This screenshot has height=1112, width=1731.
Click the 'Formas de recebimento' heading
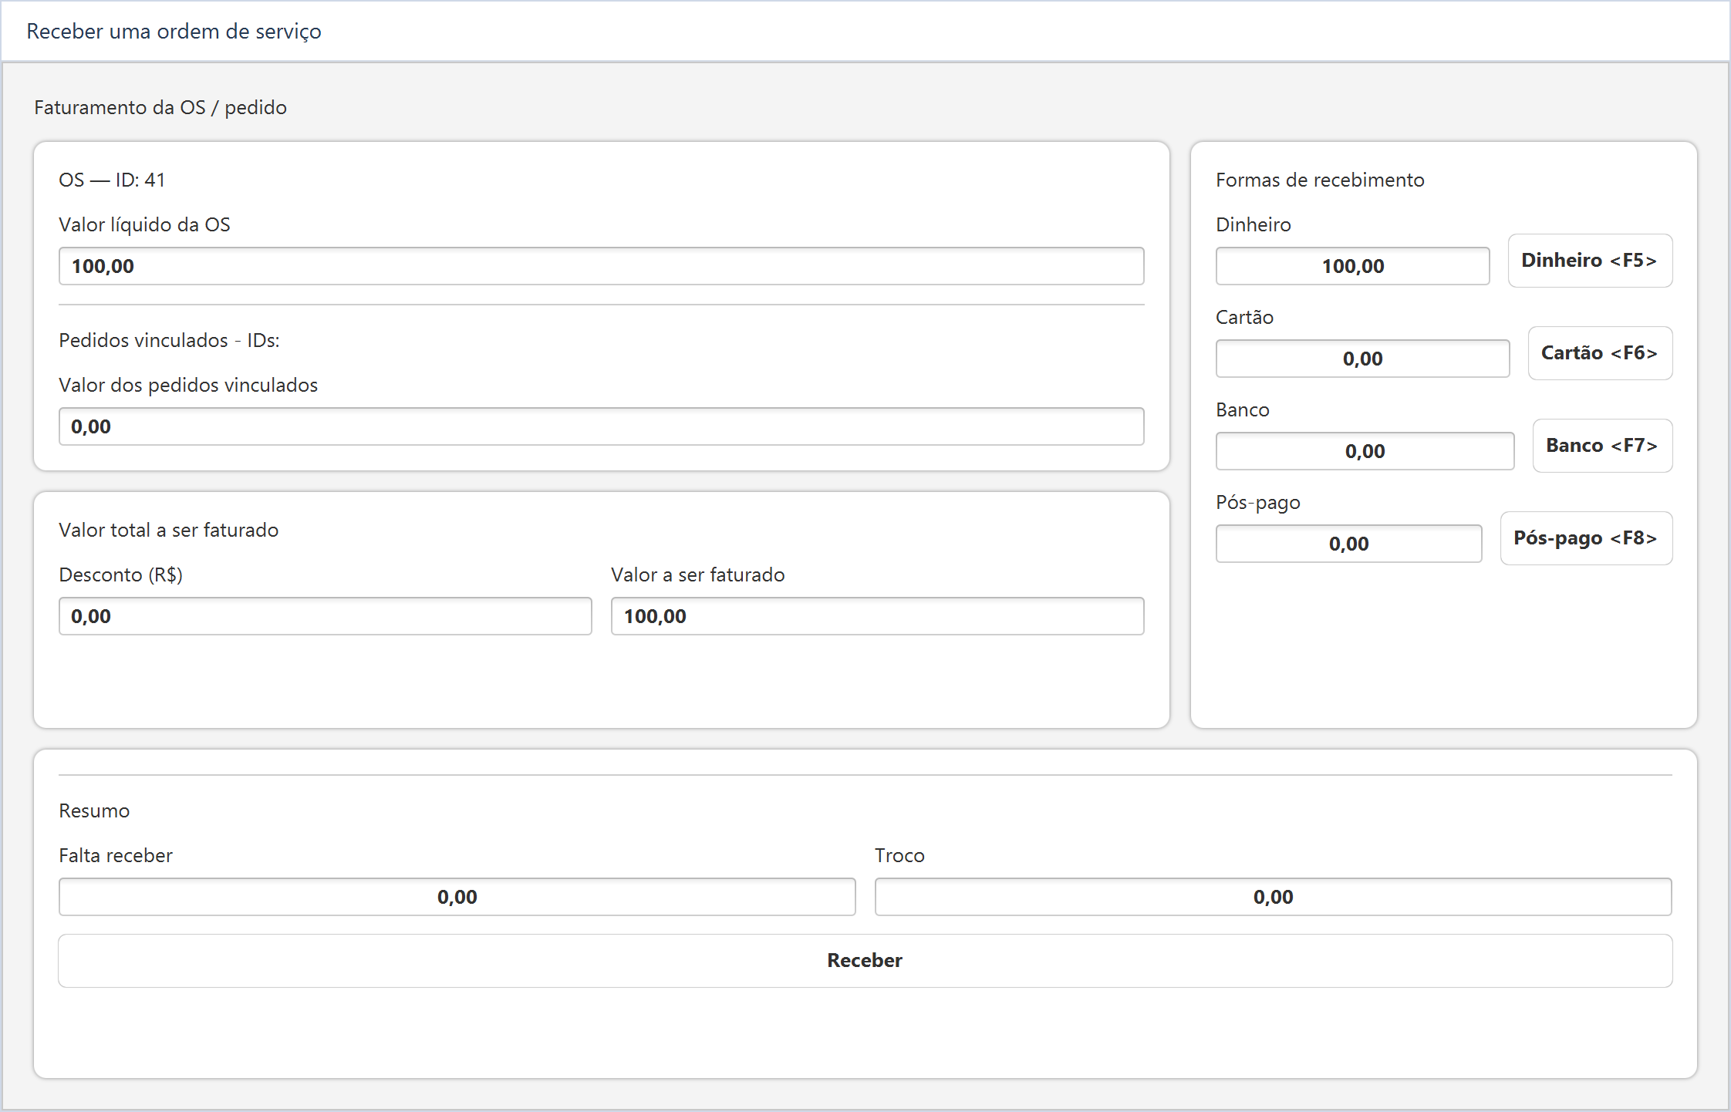[x=1320, y=180]
